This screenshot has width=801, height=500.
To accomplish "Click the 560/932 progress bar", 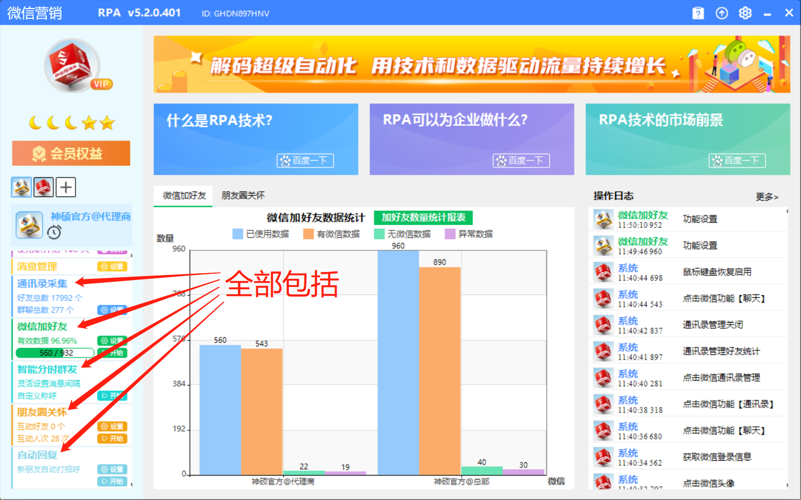I will [55, 353].
